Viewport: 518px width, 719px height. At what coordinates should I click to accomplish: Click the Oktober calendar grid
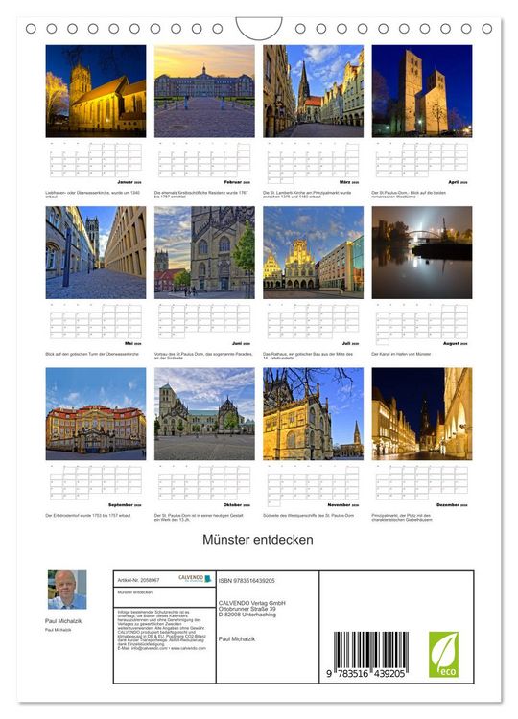click(204, 482)
